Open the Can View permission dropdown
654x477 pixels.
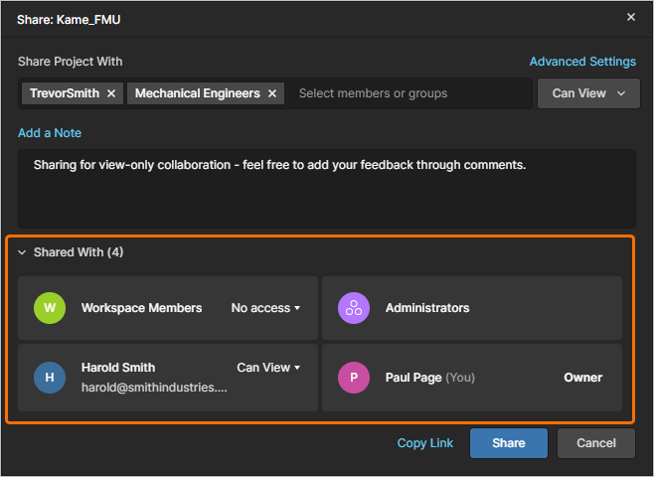tap(586, 93)
